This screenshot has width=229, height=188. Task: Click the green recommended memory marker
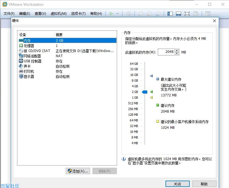[152, 92]
